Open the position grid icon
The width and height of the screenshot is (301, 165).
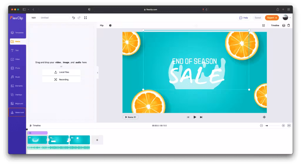[264, 25]
